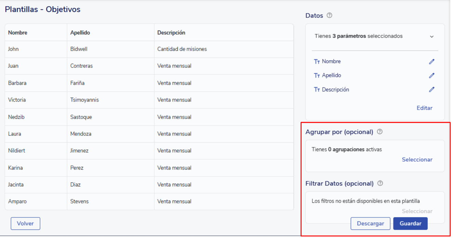Click the Volver button
The height and width of the screenshot is (238, 453).
pos(25,224)
